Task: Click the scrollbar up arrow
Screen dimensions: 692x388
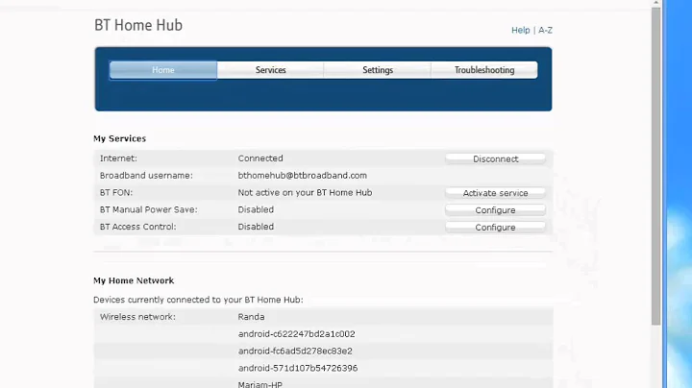Action: click(655, 3)
